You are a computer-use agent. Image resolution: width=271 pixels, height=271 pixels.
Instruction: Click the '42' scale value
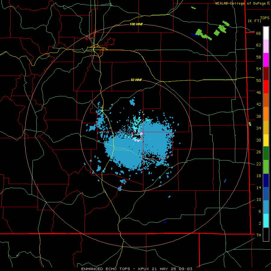[x=259, y=104]
